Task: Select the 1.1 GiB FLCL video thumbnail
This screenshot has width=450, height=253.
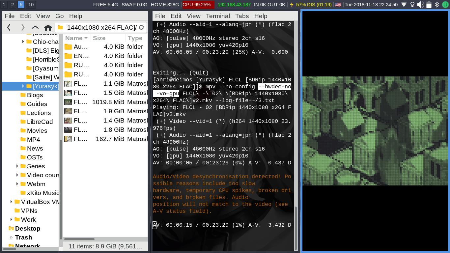Action: click(x=68, y=83)
